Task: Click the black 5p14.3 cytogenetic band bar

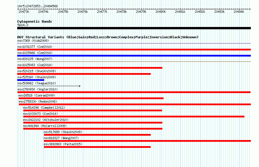Action: click(x=134, y=28)
